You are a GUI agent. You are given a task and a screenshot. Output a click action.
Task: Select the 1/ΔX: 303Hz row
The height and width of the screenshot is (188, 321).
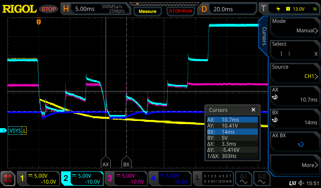click(232, 156)
